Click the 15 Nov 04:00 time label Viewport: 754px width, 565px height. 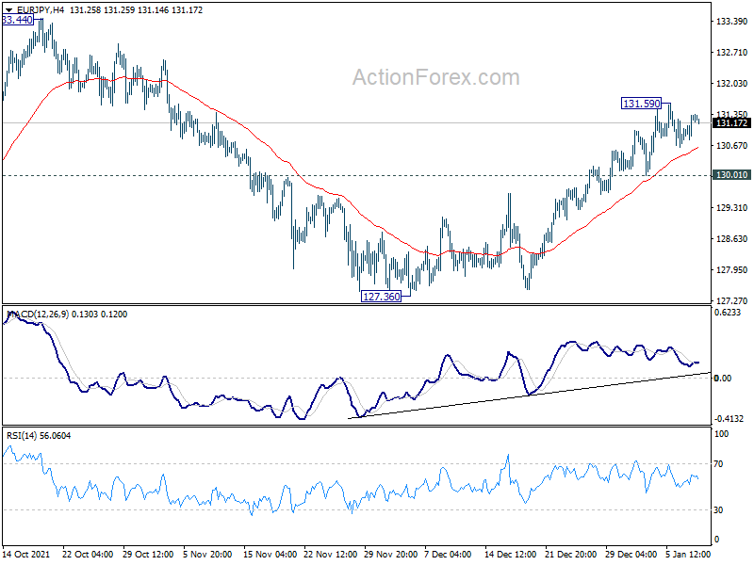[270, 554]
